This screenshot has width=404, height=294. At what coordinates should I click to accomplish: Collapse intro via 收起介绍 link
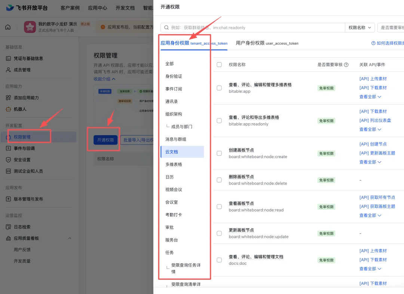(x=104, y=79)
